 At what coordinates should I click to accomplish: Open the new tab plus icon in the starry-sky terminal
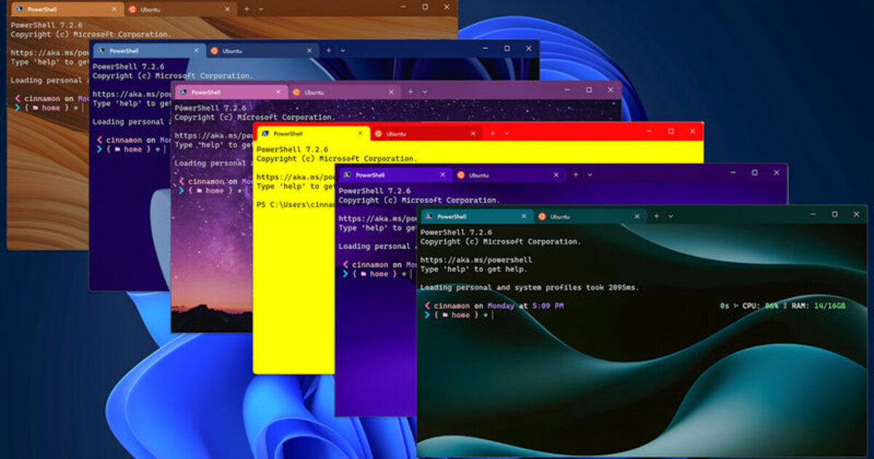coord(410,92)
